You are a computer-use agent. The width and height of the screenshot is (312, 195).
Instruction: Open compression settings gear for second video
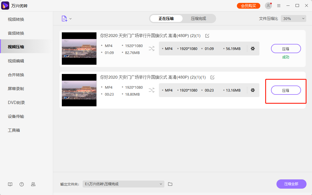[253, 90]
